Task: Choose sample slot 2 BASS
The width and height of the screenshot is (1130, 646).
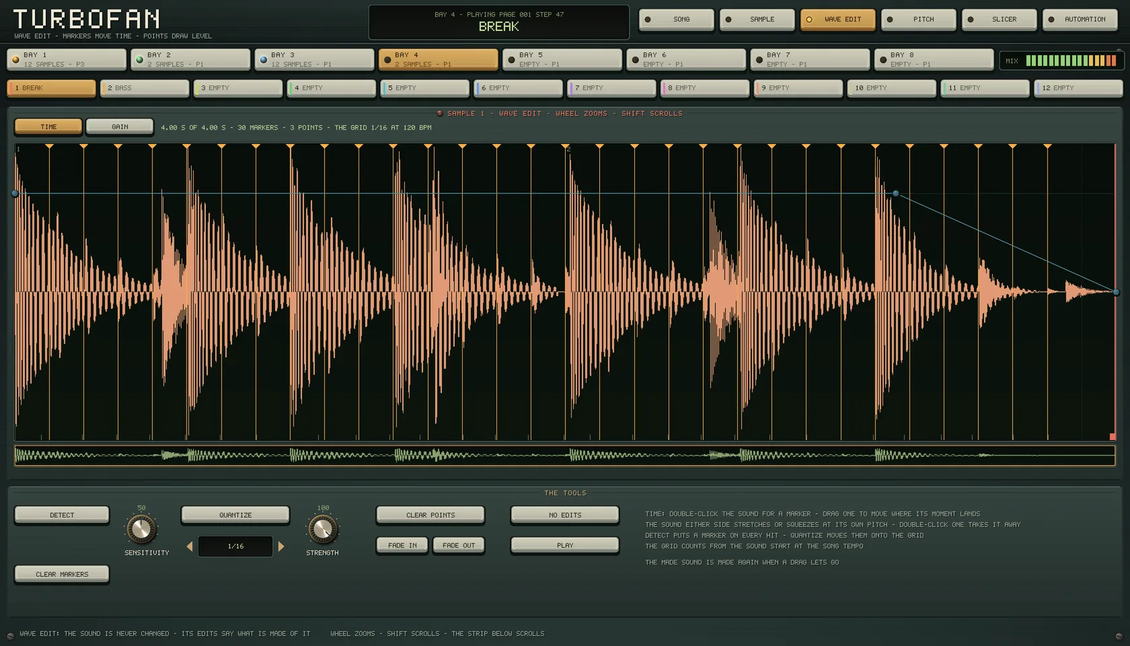Action: (x=145, y=88)
